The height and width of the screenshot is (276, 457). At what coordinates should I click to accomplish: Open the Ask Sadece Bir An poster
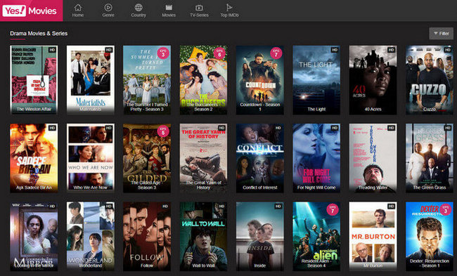point(34,158)
